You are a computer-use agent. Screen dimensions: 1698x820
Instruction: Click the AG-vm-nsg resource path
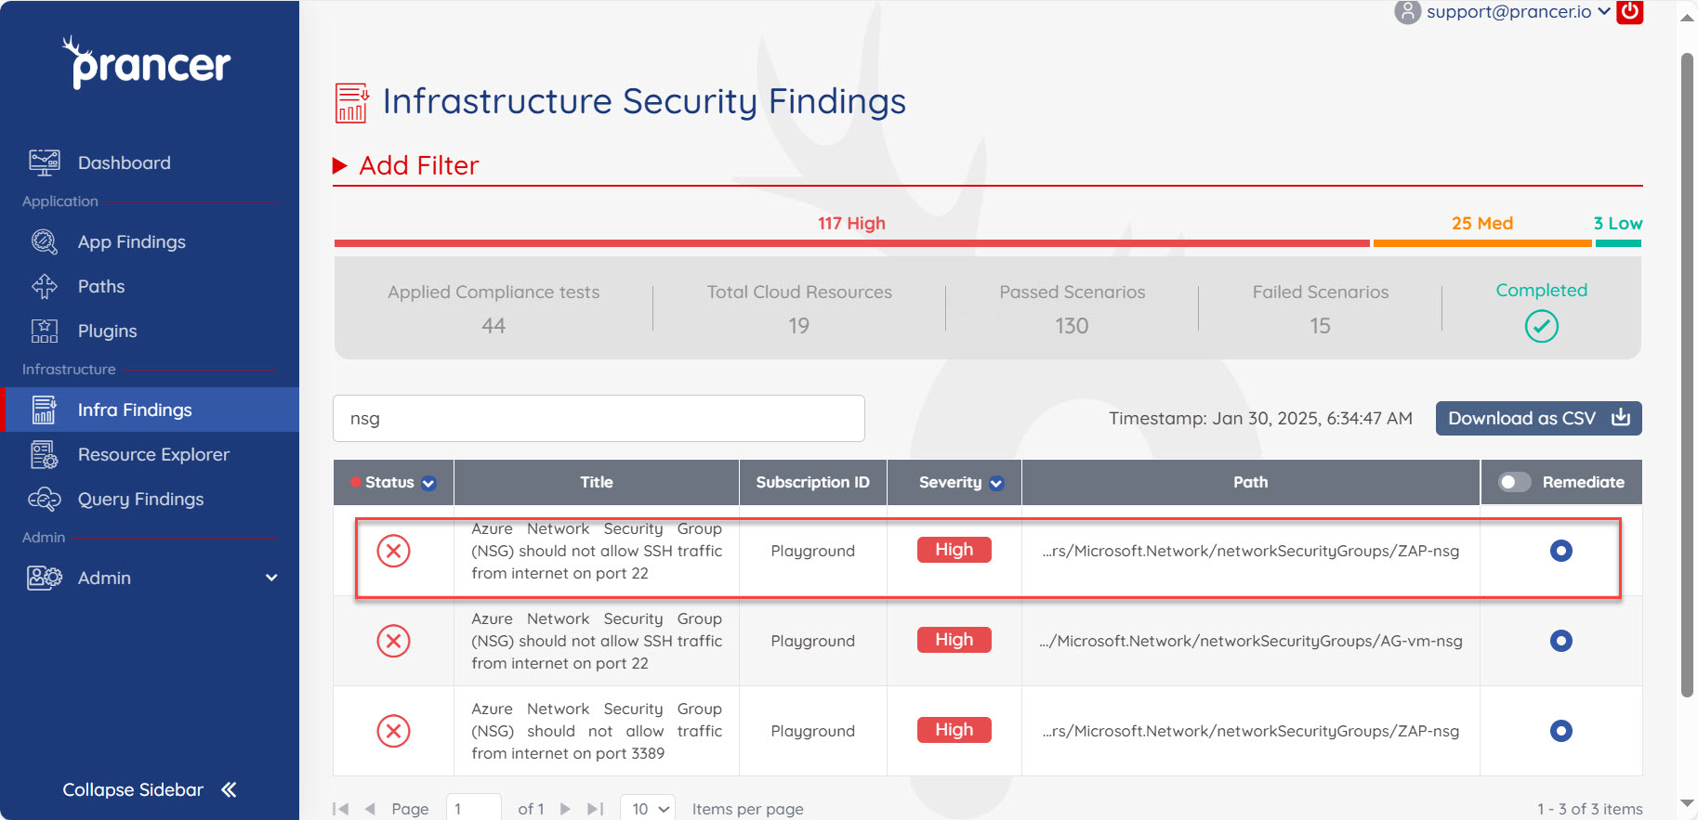pyautogui.click(x=1251, y=641)
